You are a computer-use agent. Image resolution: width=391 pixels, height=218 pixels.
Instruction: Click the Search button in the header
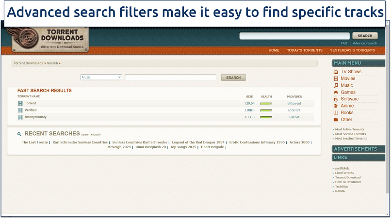click(365, 36)
